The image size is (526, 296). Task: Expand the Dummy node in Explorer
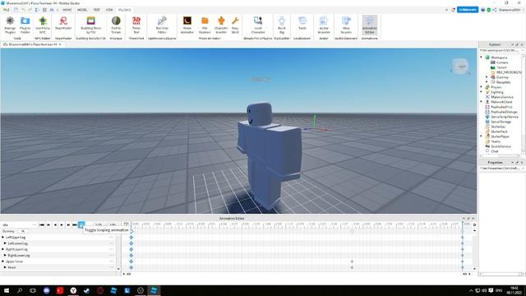point(487,77)
